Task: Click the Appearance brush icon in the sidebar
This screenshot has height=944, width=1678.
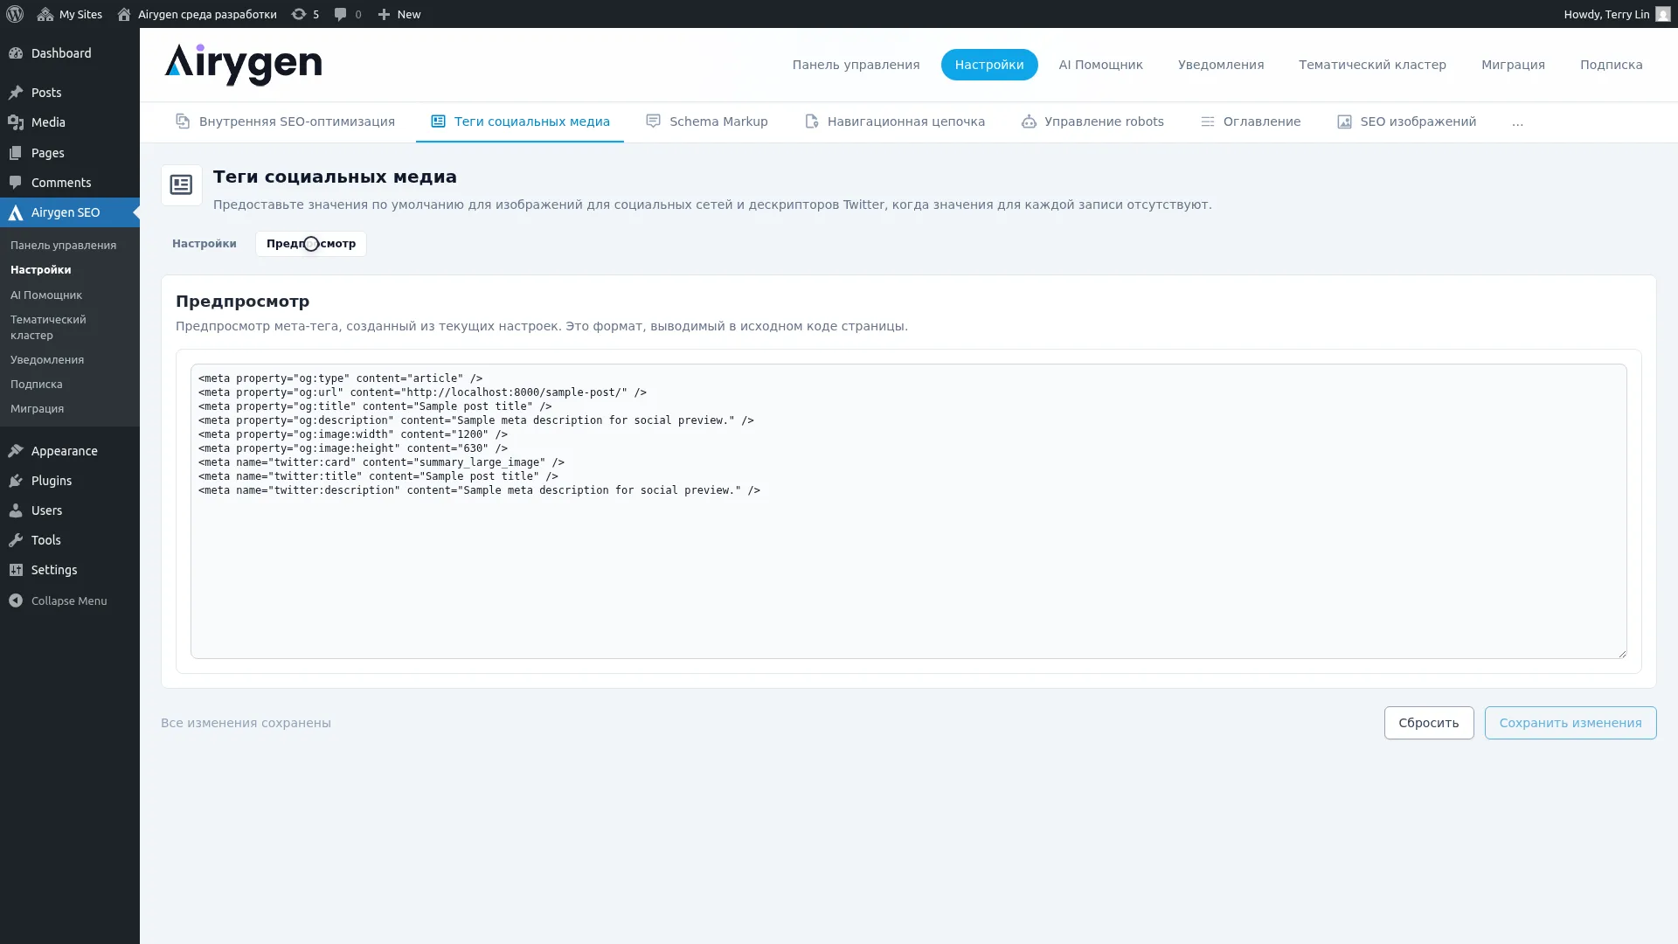Action: [16, 451]
